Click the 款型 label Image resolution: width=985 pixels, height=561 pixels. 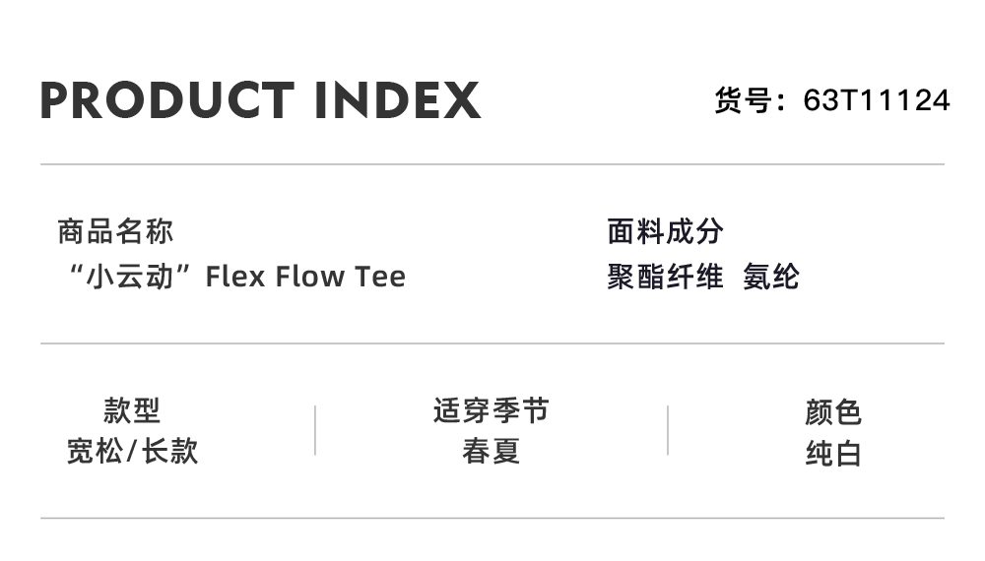pyautogui.click(x=132, y=410)
